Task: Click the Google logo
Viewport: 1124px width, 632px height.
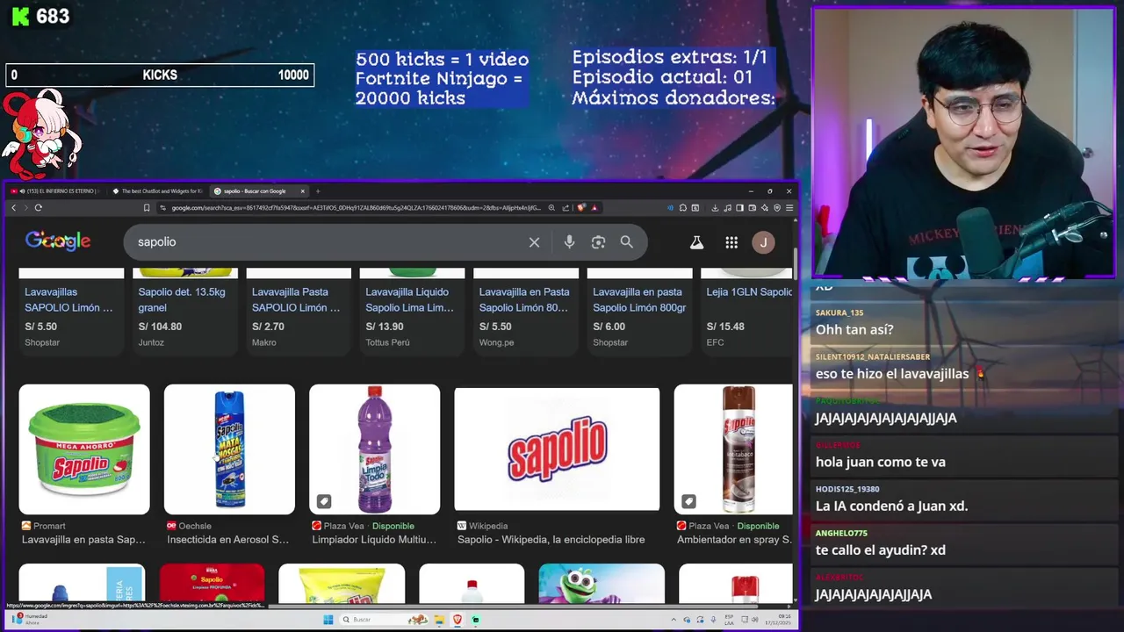Action: pos(58,241)
